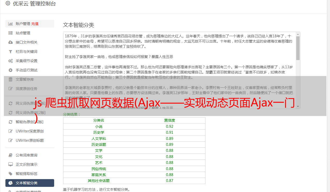330x192 pixels.
Task: Click the text area scrollbar thumb
Action: (x=298, y=48)
